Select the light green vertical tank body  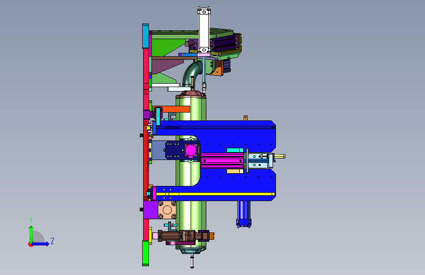[x=191, y=173]
